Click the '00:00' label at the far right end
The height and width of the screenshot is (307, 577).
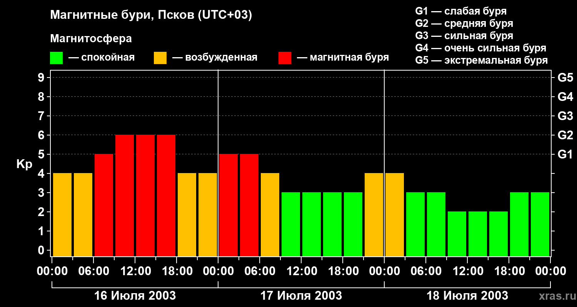[x=550, y=271]
